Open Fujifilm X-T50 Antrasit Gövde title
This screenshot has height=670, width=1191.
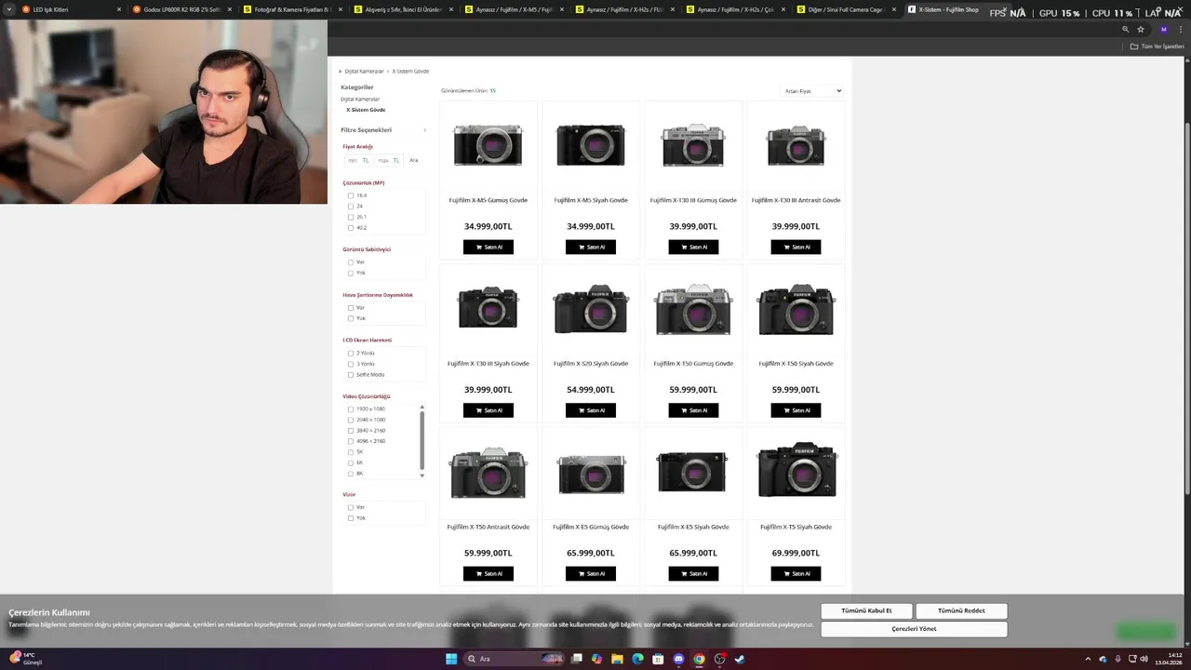488,527
